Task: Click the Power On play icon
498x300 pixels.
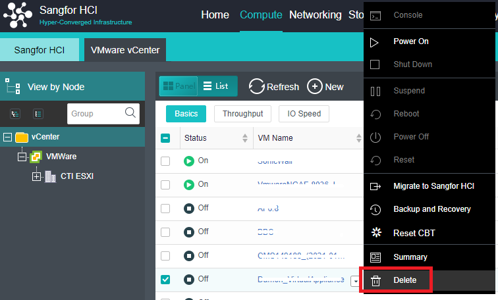Action: click(375, 41)
